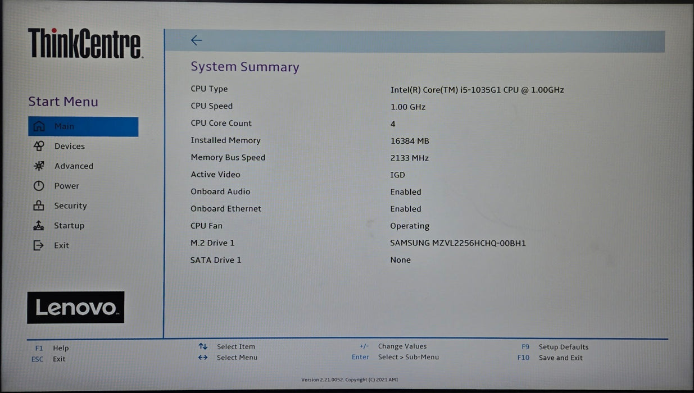
Task: Click the Security lock icon
Action: tap(39, 205)
